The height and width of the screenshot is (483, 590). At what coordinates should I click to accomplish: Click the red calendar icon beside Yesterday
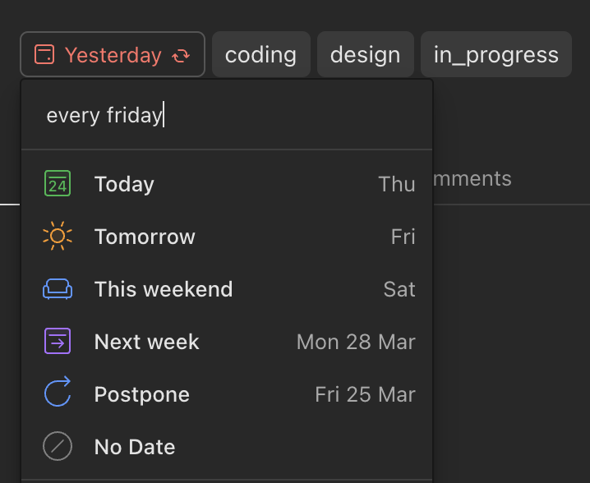[44, 54]
